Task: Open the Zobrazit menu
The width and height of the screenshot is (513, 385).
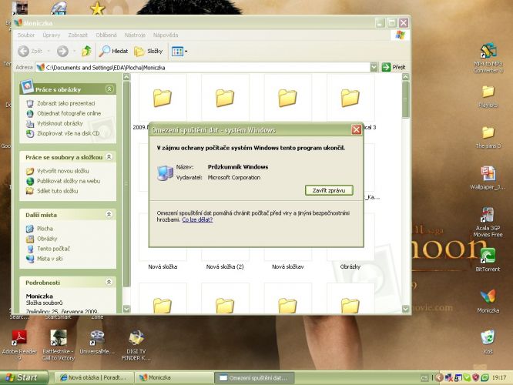Action: (78, 35)
